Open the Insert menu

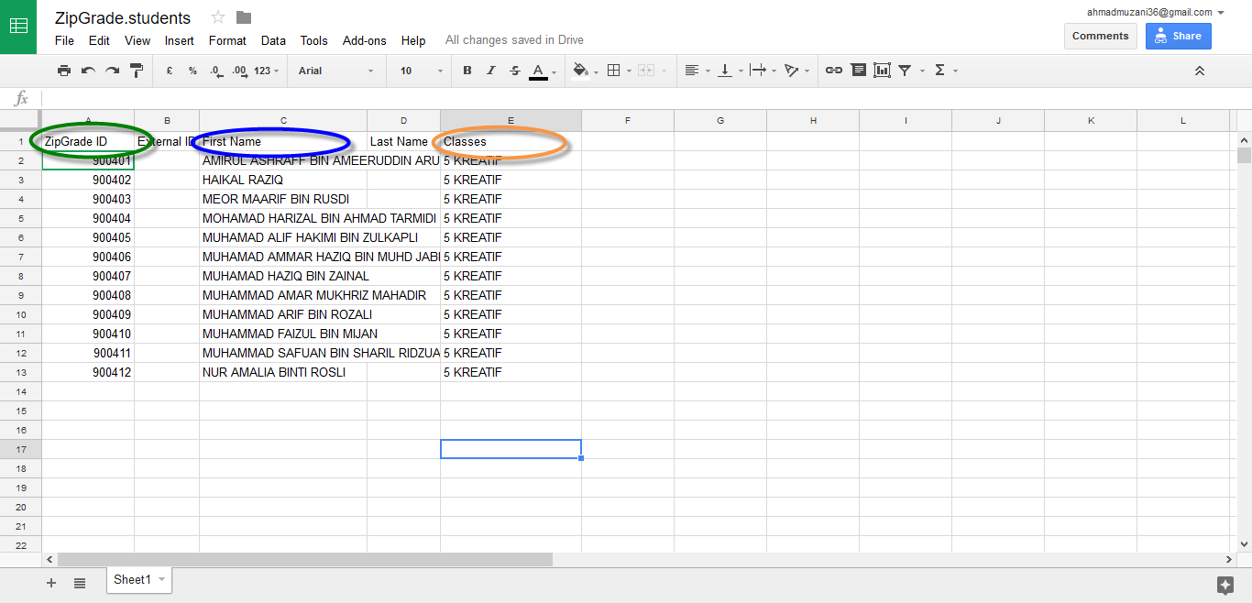(180, 40)
